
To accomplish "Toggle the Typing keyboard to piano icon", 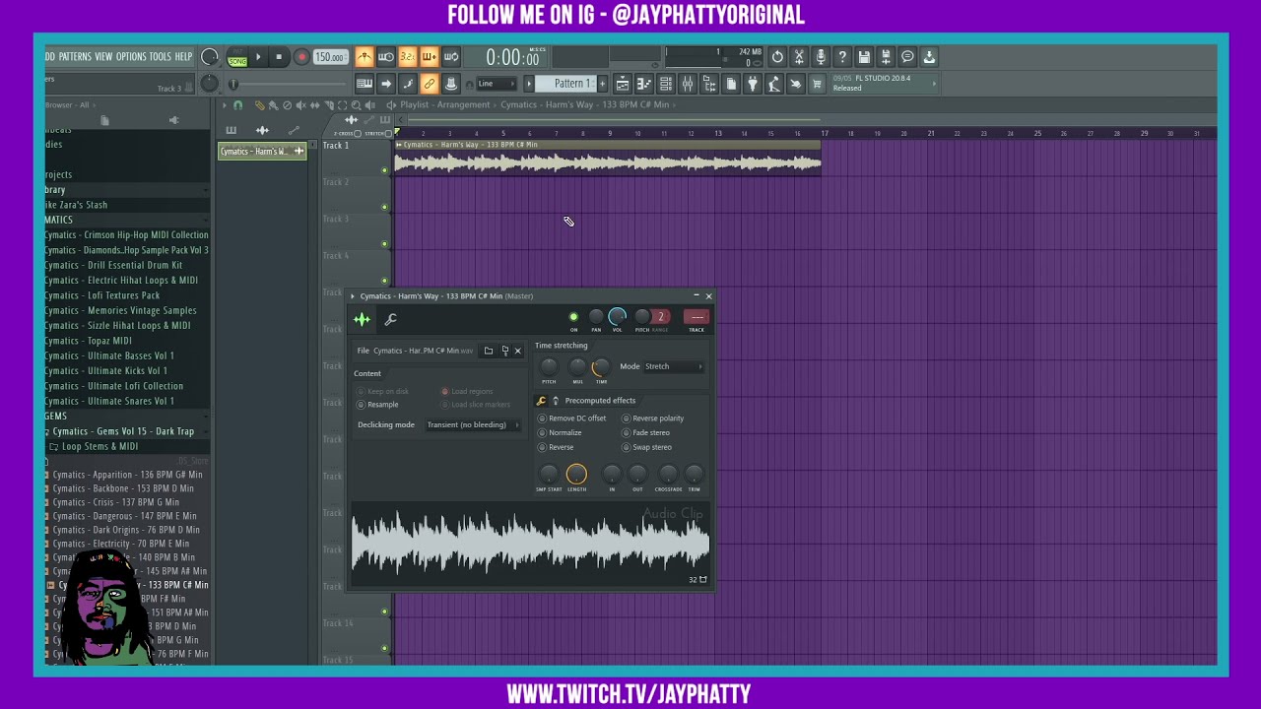I will pos(365,84).
